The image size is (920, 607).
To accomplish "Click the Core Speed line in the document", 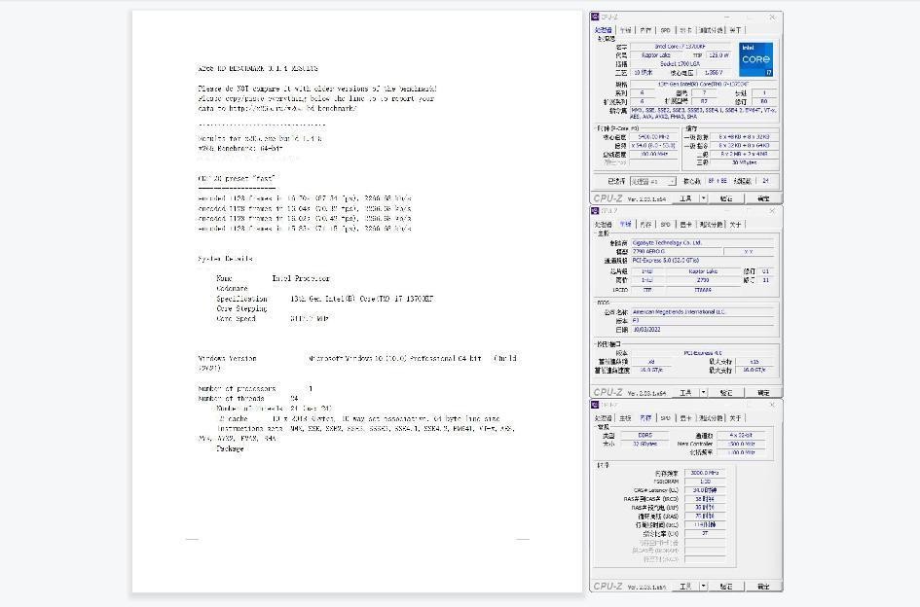I will click(x=273, y=319).
